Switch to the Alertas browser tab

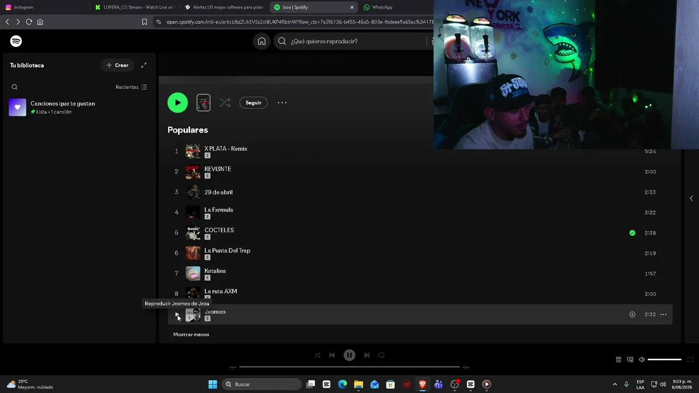click(x=224, y=7)
